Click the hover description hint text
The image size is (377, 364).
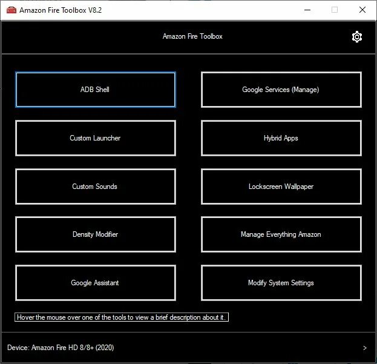122,317
